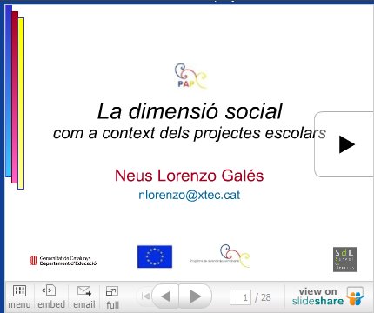Advance to next slide in toolbar
Viewport: 374px width, 313px height.
[x=196, y=296]
